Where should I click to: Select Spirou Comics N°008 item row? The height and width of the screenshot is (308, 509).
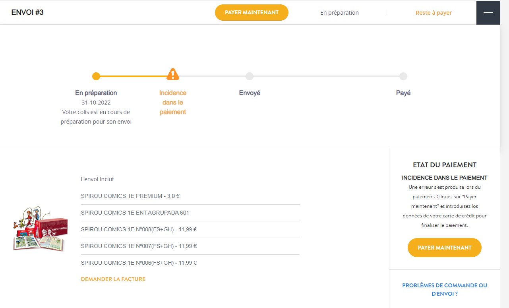click(x=139, y=229)
